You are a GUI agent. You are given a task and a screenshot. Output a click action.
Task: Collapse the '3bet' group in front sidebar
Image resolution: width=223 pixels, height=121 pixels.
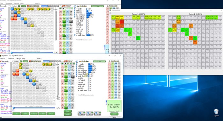[0, 104]
